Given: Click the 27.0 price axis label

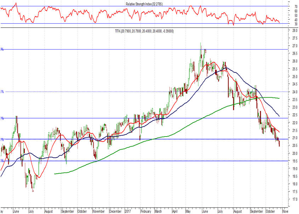Looking at the screenshot, I should (x=295, y=46).
